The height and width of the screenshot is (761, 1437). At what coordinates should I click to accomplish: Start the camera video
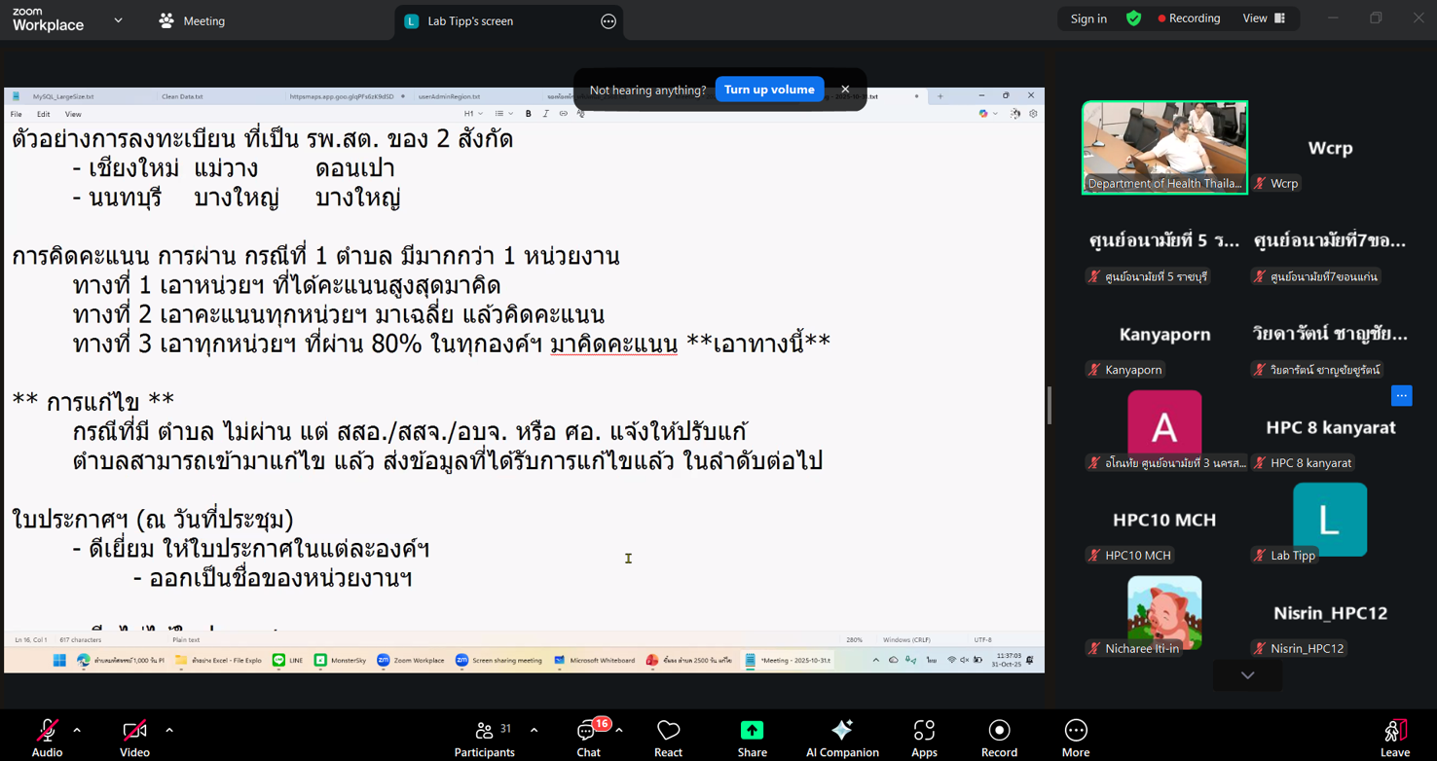coord(134,737)
